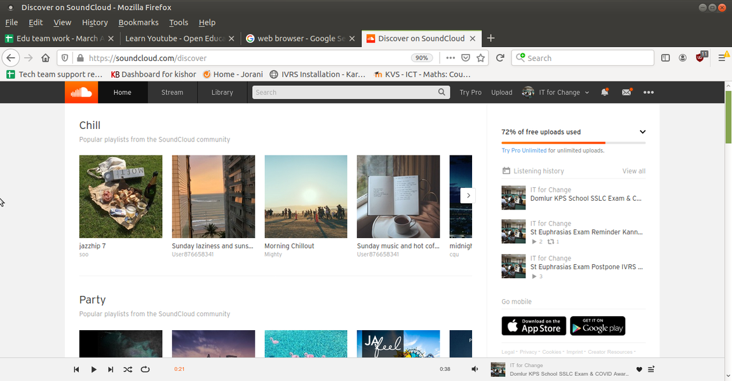
Task: Click View all in Listening history
Action: coord(634,171)
